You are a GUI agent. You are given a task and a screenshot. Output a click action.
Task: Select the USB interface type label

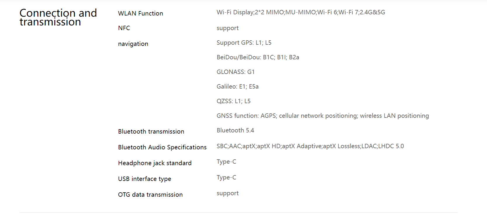pos(145,179)
